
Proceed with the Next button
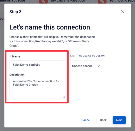point(119,120)
